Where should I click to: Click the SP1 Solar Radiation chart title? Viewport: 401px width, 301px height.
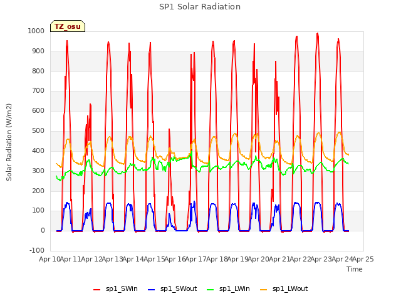200,7
